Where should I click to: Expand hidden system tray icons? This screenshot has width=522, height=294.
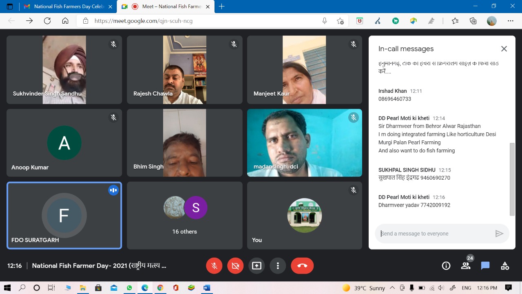tap(392, 288)
